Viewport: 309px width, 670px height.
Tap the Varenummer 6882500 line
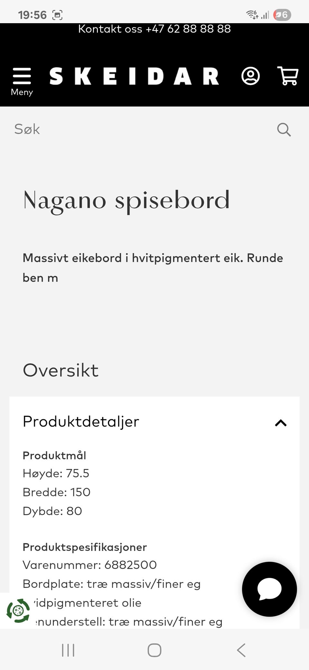(89, 565)
